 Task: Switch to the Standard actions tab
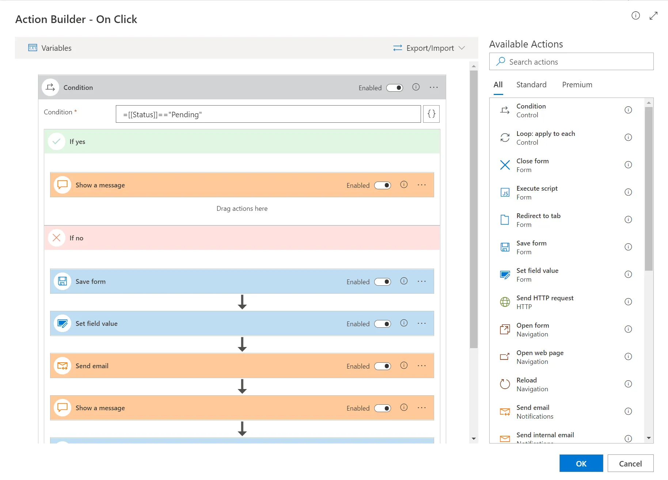[531, 85]
